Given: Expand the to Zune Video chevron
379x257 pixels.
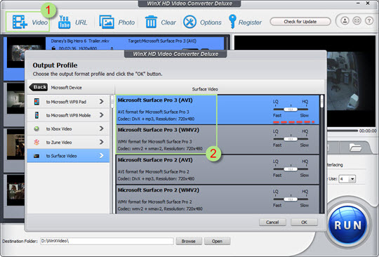Looking at the screenshot, I should point(102,142).
